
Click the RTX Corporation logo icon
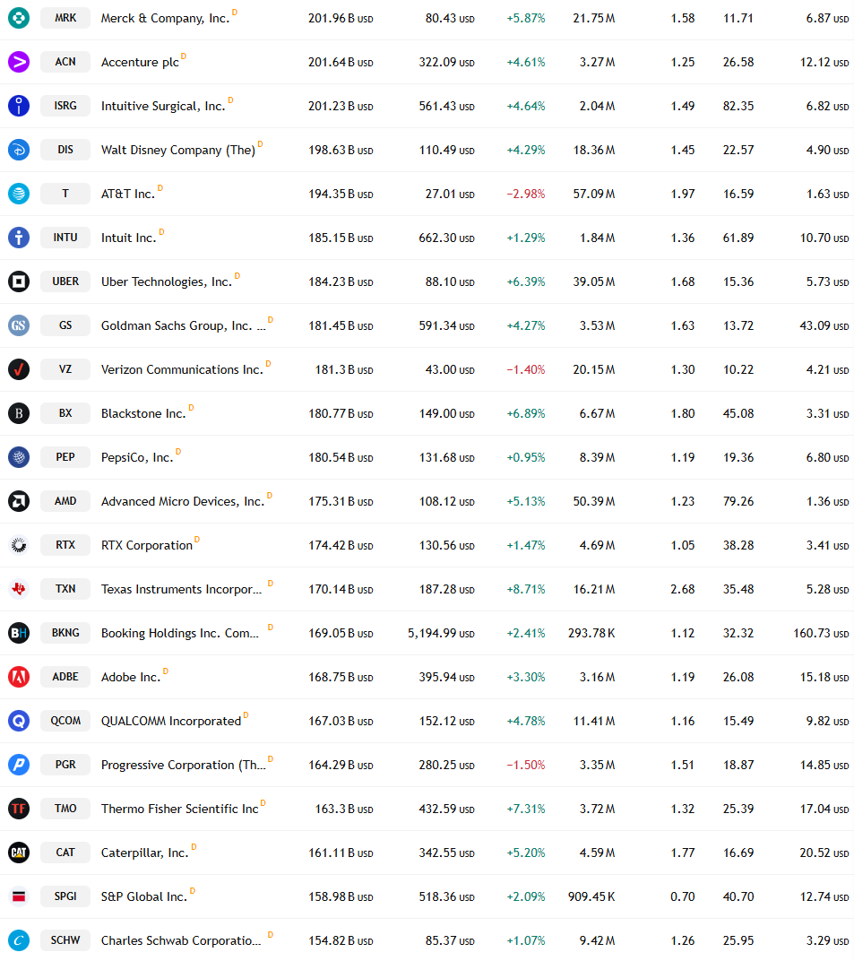pyautogui.click(x=19, y=545)
